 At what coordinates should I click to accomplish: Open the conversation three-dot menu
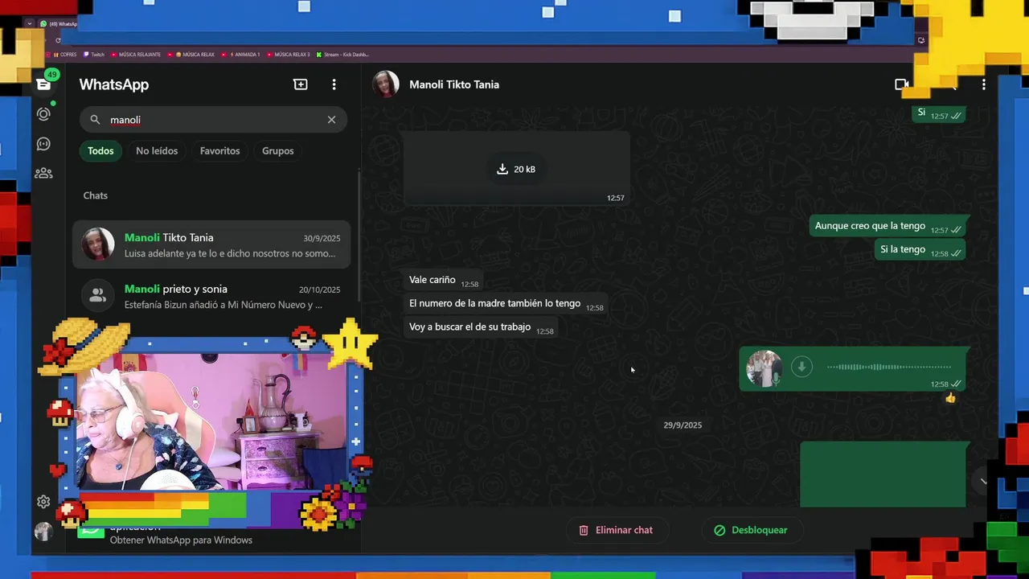(x=983, y=84)
